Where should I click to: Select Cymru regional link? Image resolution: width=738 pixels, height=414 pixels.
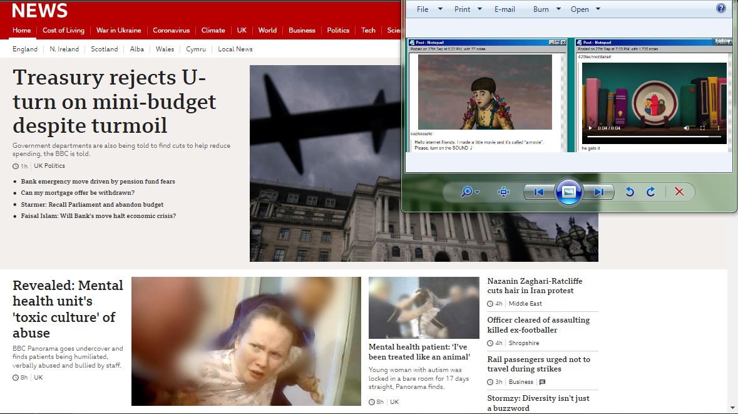click(x=196, y=49)
